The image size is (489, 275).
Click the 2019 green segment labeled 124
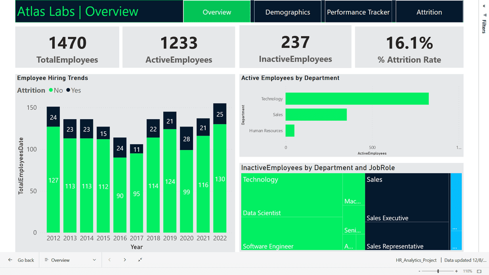170,181
